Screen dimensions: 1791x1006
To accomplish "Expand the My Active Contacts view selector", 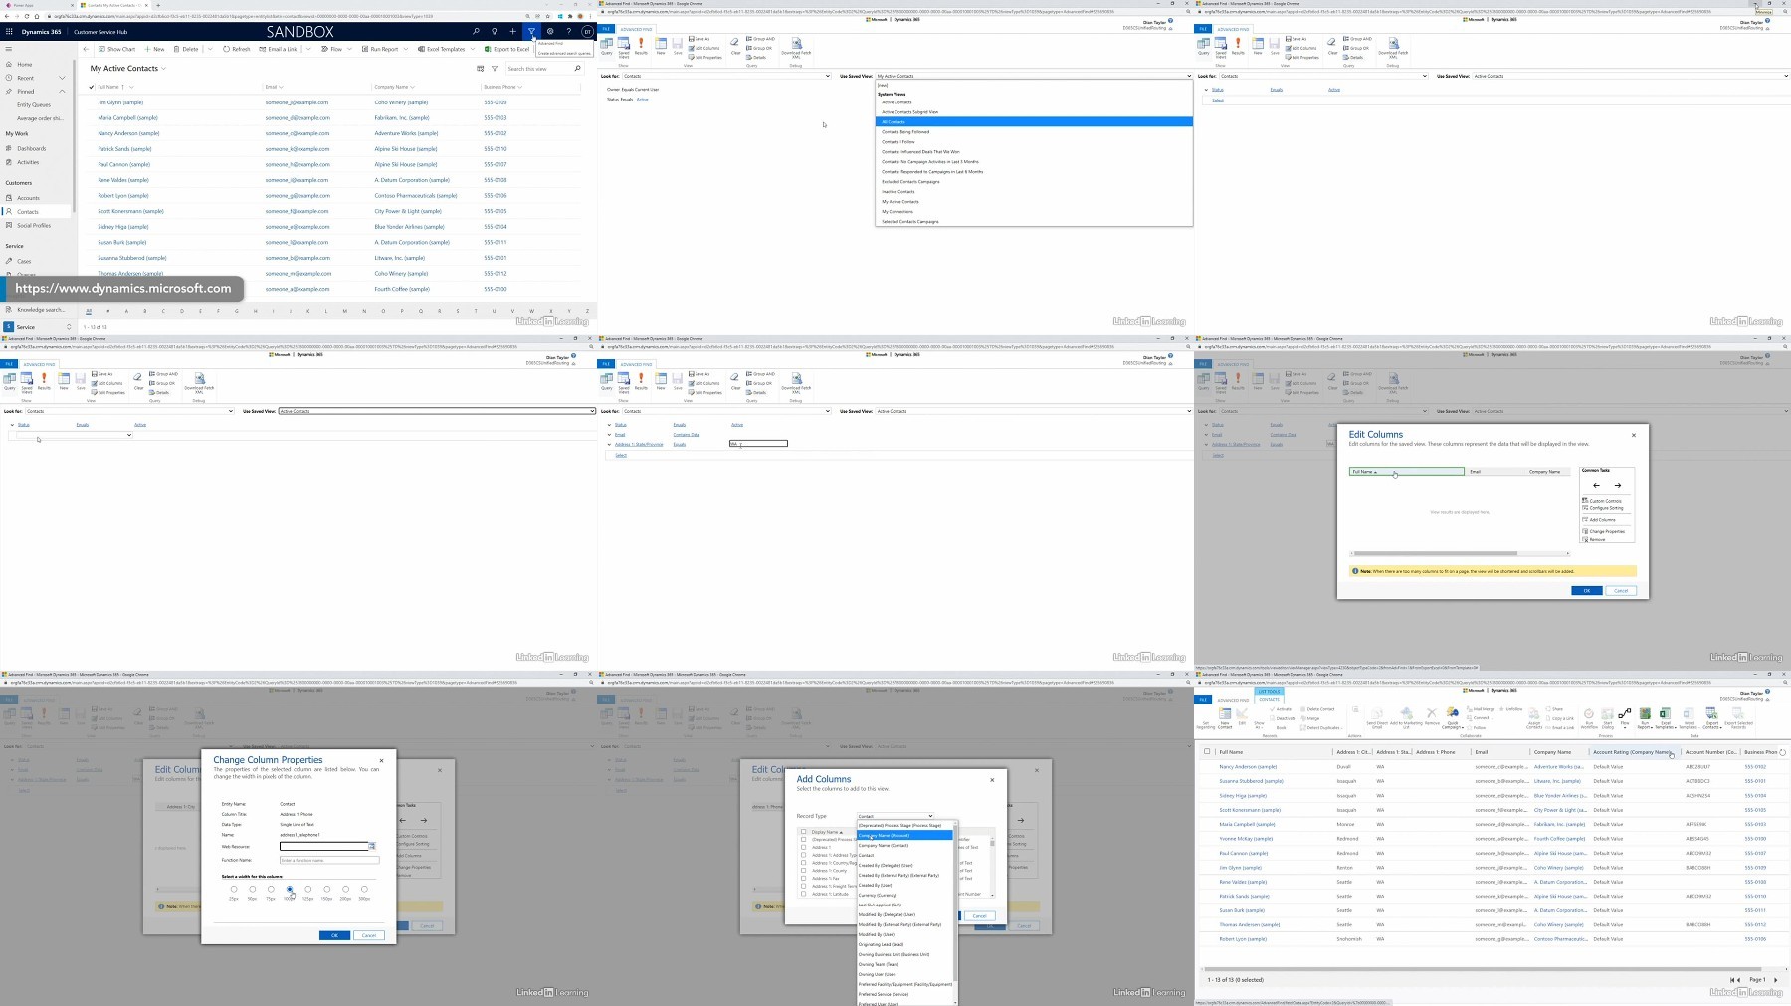I will [x=163, y=69].
